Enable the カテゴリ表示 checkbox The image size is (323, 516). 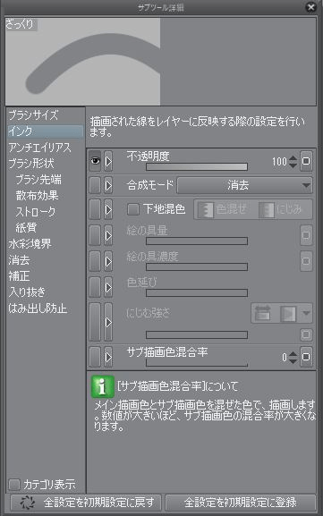14,485
